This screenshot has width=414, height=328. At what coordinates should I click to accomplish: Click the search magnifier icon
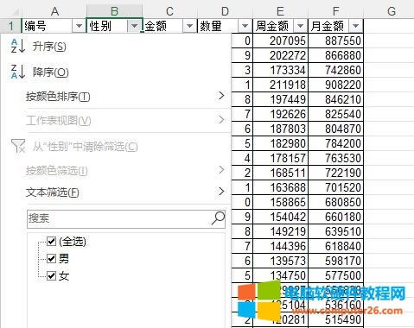[x=218, y=218]
